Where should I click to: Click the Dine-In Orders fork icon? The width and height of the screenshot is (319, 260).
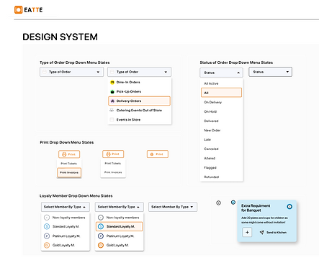pos(112,83)
